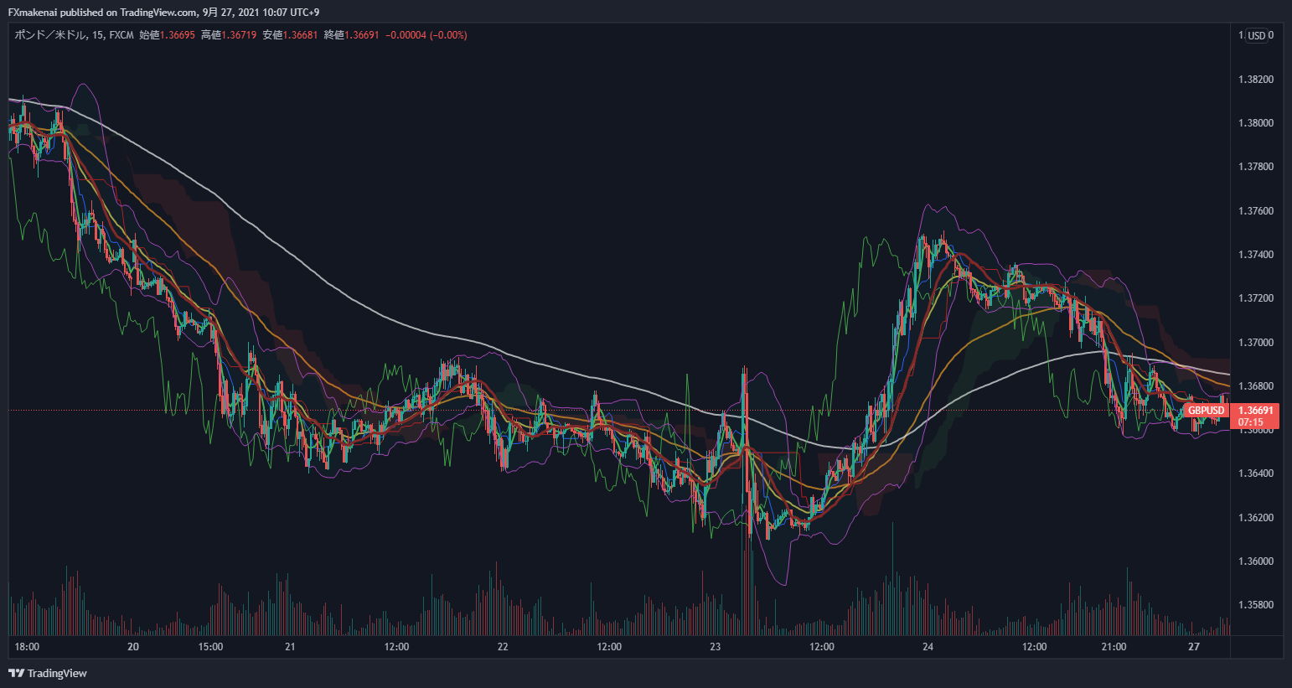The height and width of the screenshot is (688, 1292).
Task: Click the 1.37600 price scale label
Action: (1256, 211)
